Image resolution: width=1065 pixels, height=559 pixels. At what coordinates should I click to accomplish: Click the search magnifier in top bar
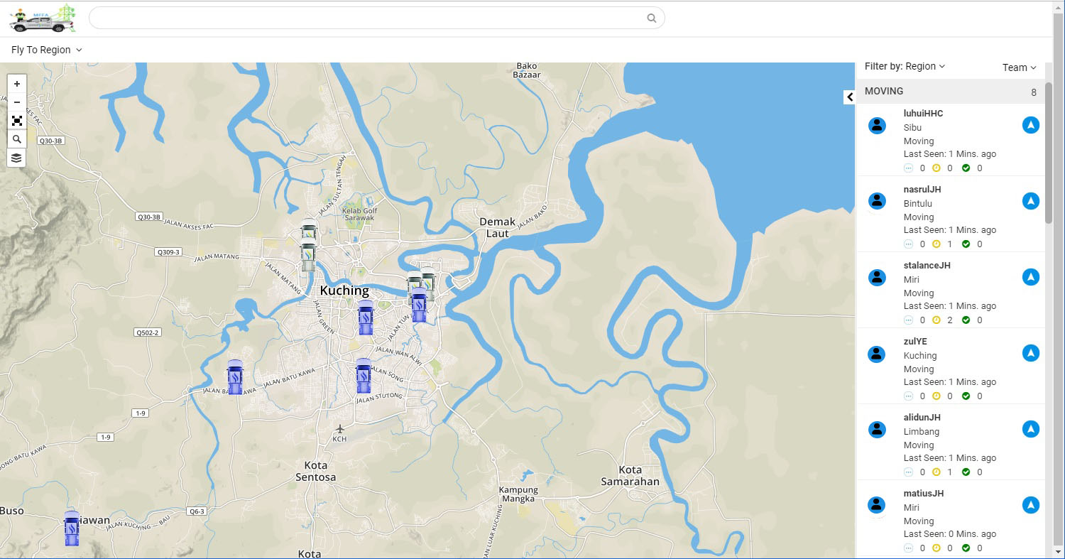[651, 18]
